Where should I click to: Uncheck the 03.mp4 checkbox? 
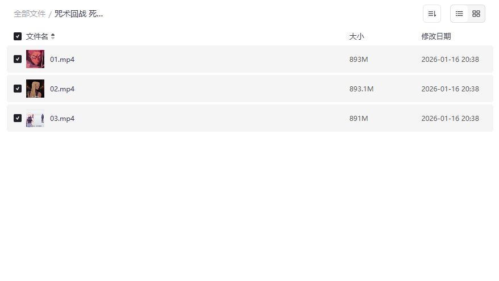click(18, 118)
